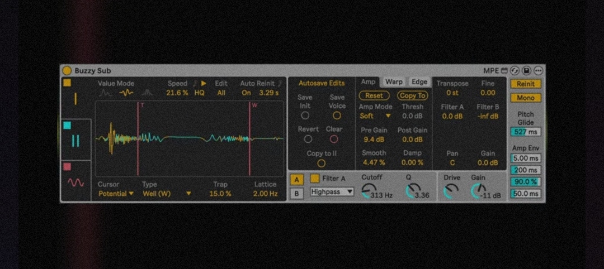
Task: Open the Amp Mode Soft dropdown
Action: [x=375, y=116]
